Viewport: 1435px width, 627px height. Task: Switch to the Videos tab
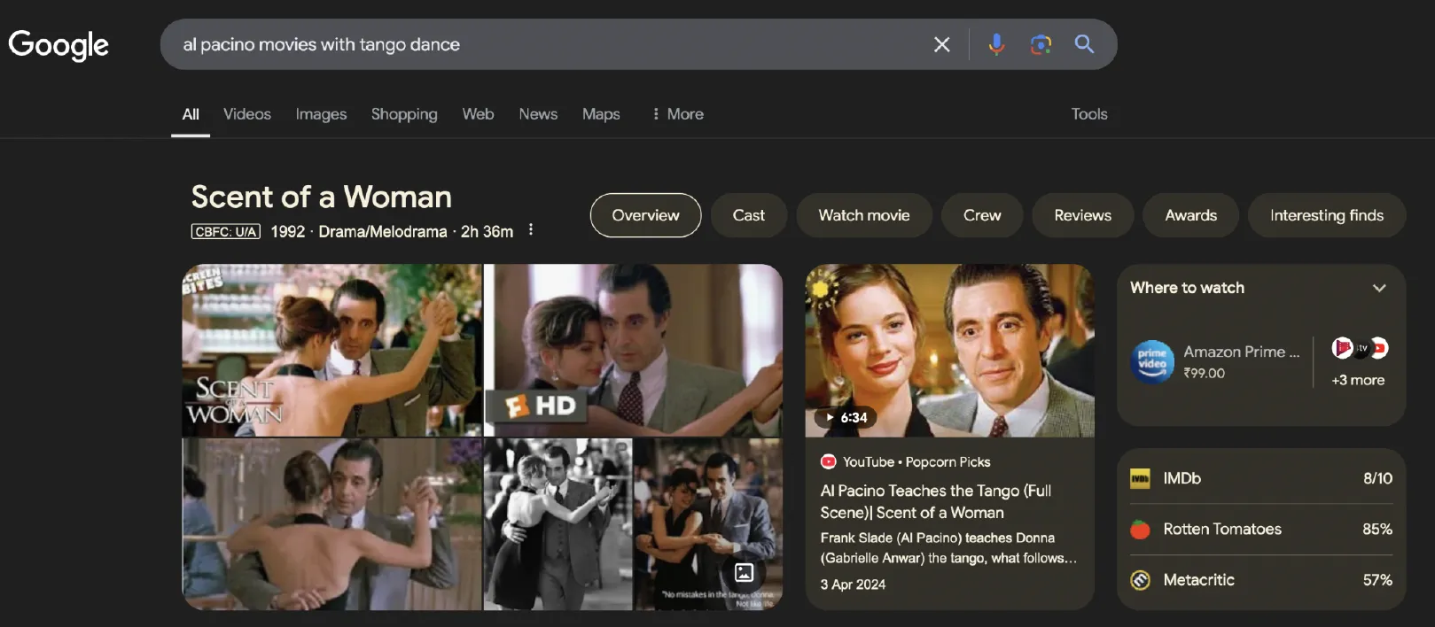click(x=246, y=114)
